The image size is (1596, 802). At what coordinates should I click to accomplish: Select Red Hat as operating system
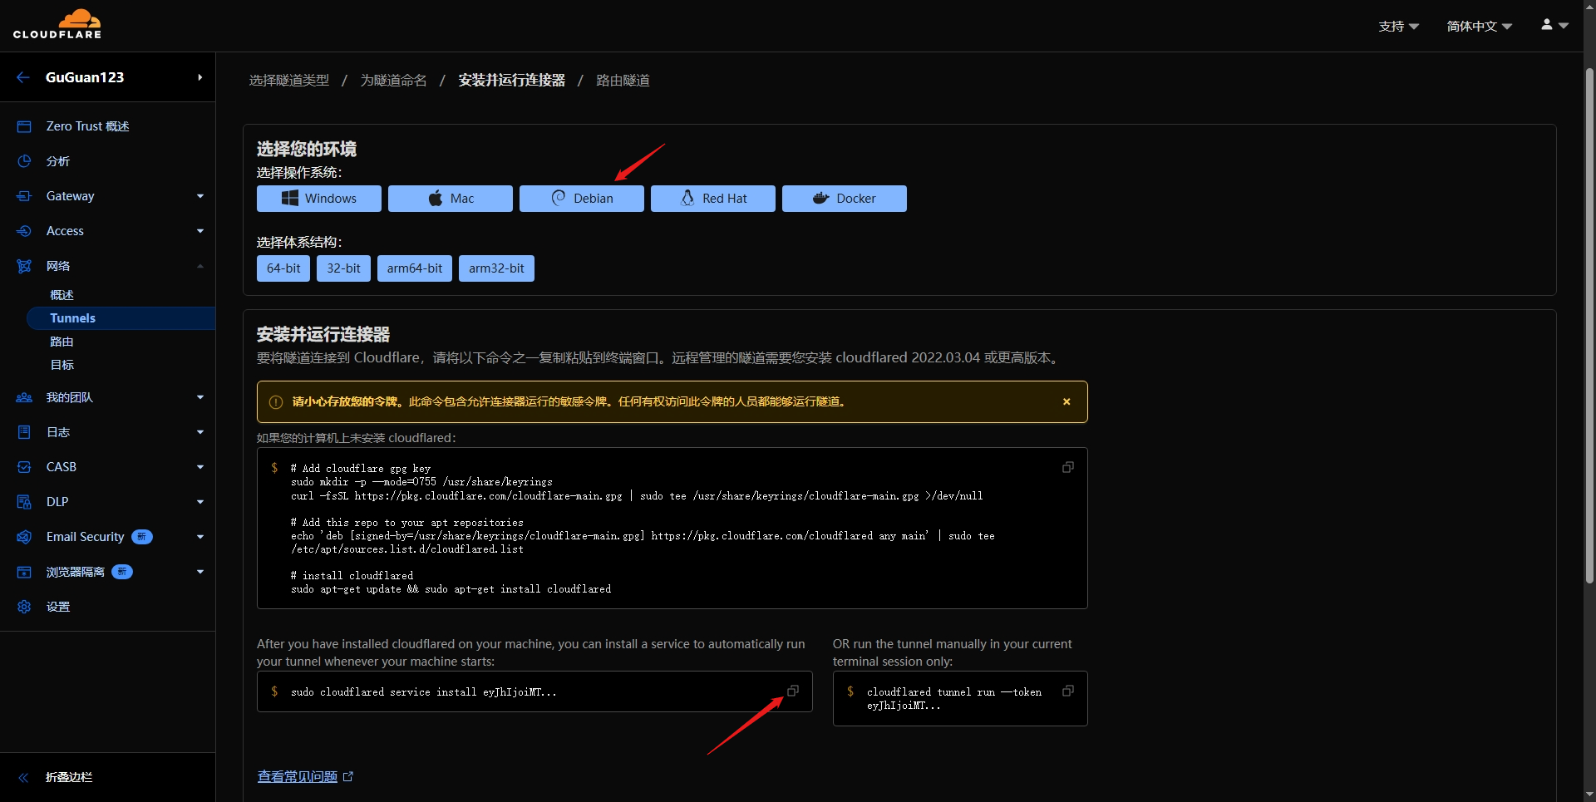point(713,199)
